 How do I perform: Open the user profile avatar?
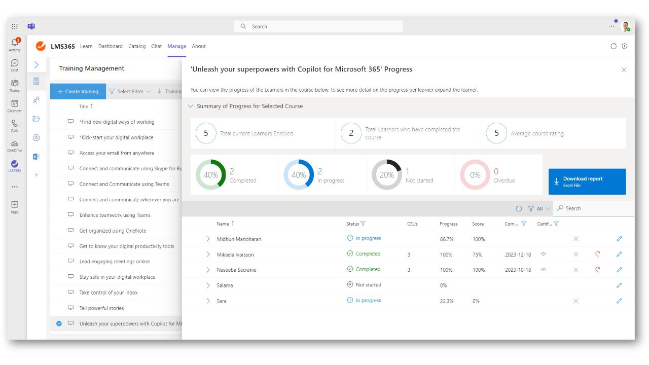[626, 26]
